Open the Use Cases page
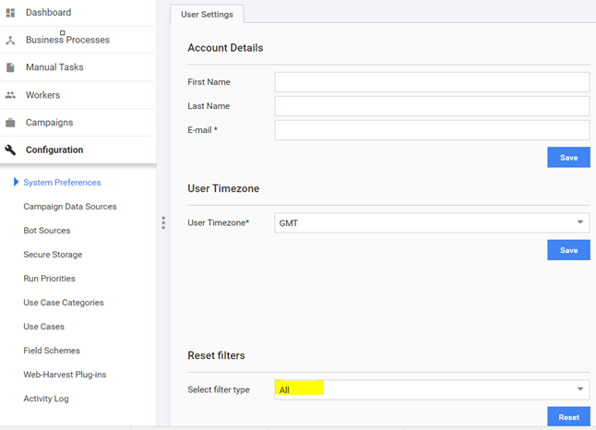The image size is (596, 430). click(x=43, y=327)
